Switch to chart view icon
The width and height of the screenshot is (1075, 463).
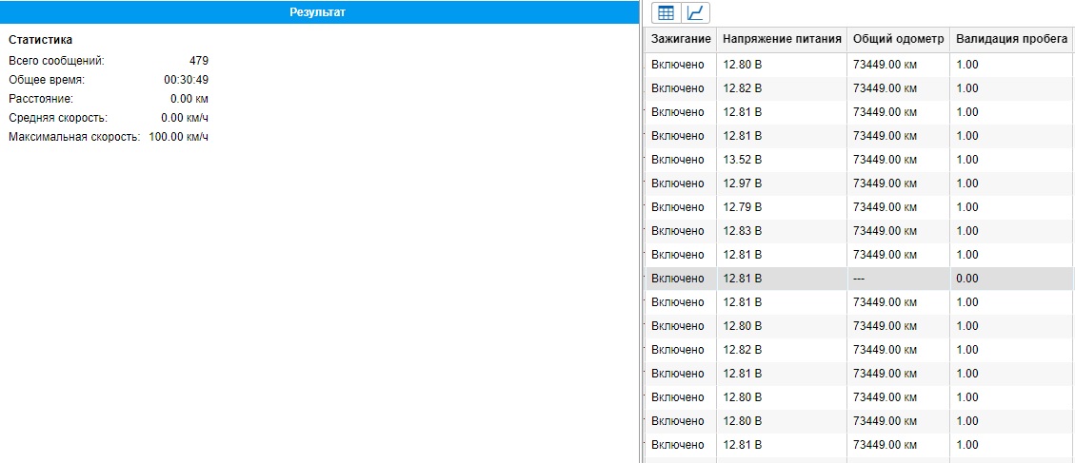[x=696, y=12]
